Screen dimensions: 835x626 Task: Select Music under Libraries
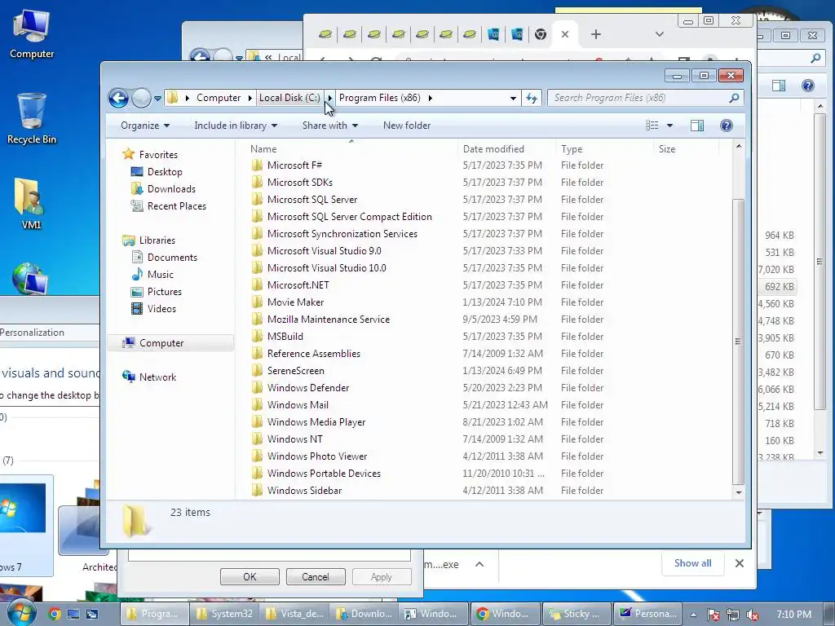[160, 275]
